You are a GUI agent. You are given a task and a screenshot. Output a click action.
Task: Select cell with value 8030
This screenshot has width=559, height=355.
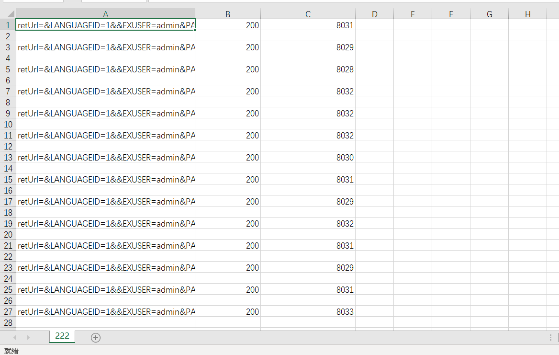(x=308, y=158)
